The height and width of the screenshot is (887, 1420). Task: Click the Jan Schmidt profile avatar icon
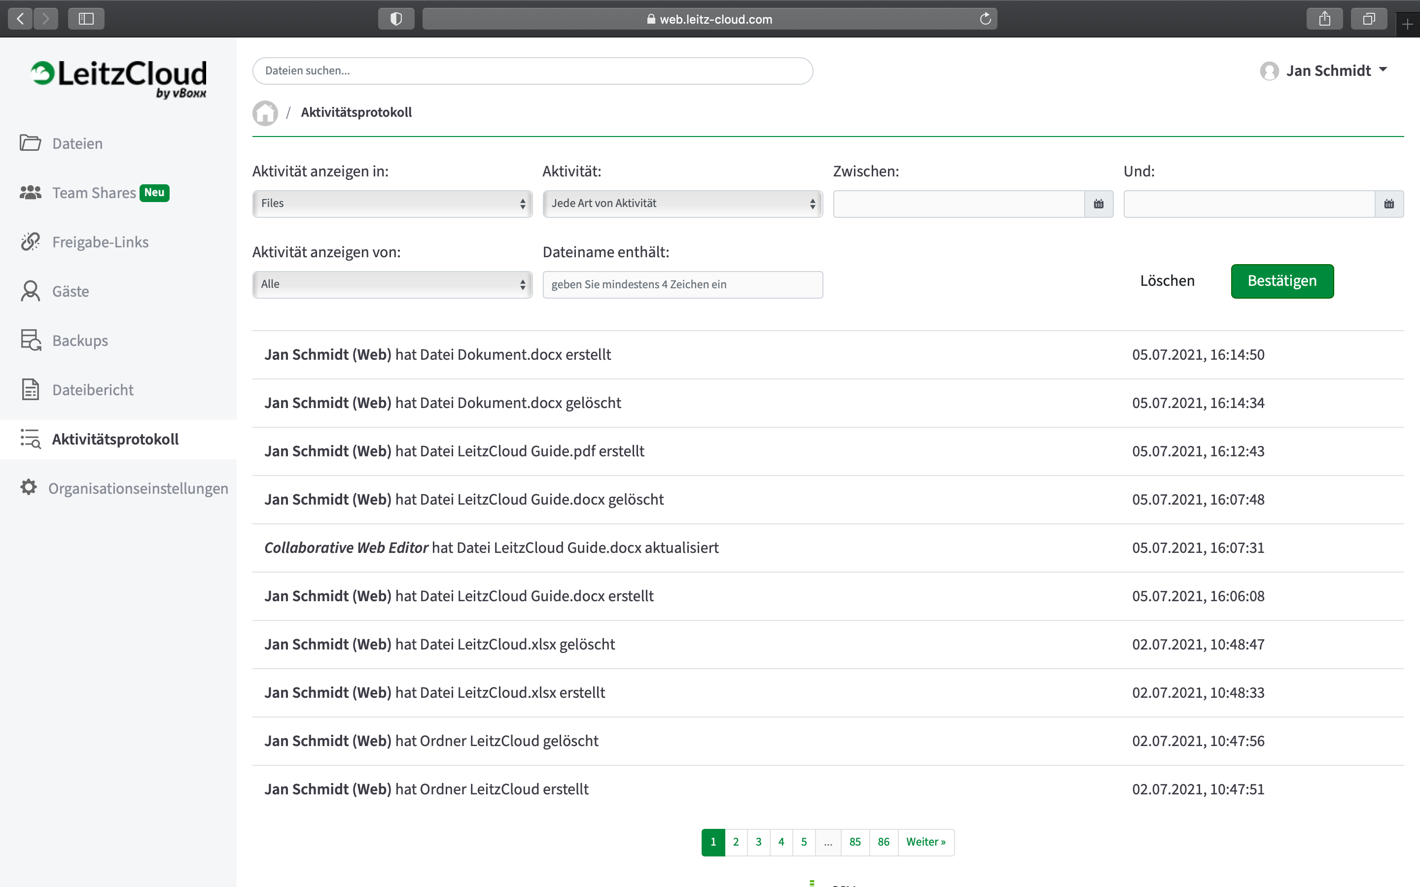point(1269,71)
